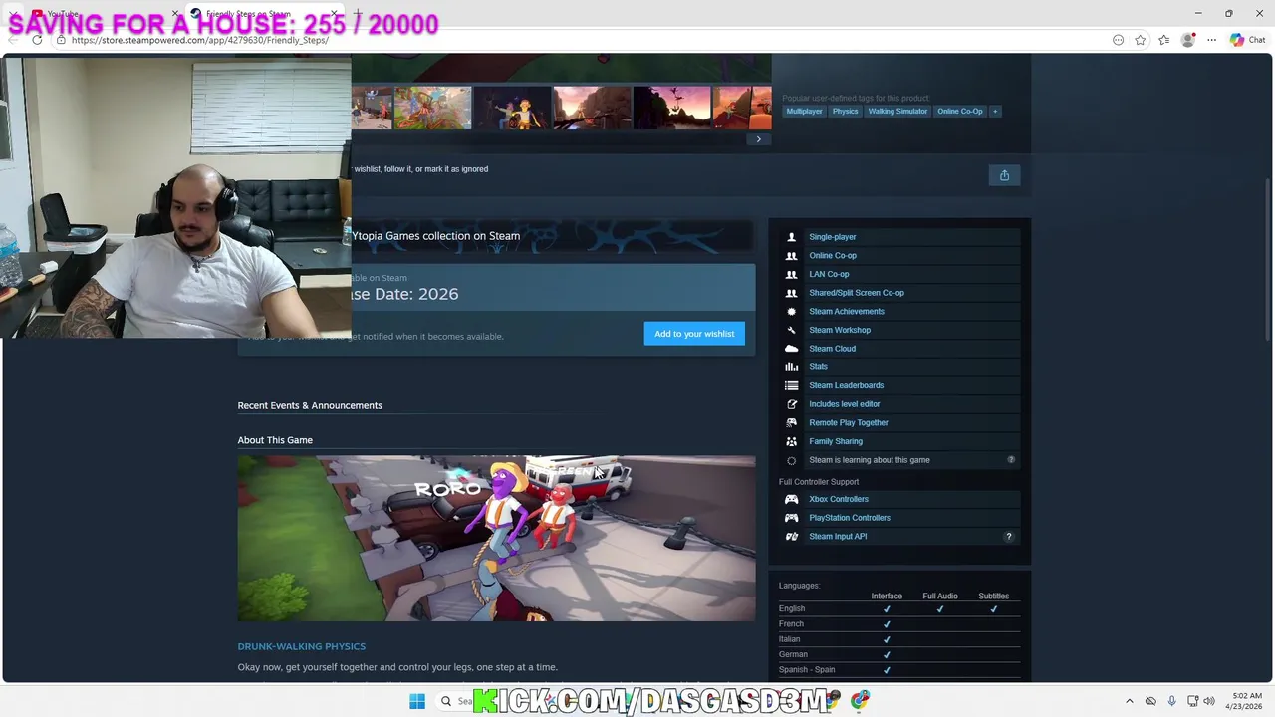Open the Online Co-op tag
The height and width of the screenshot is (717, 1275).
(959, 111)
